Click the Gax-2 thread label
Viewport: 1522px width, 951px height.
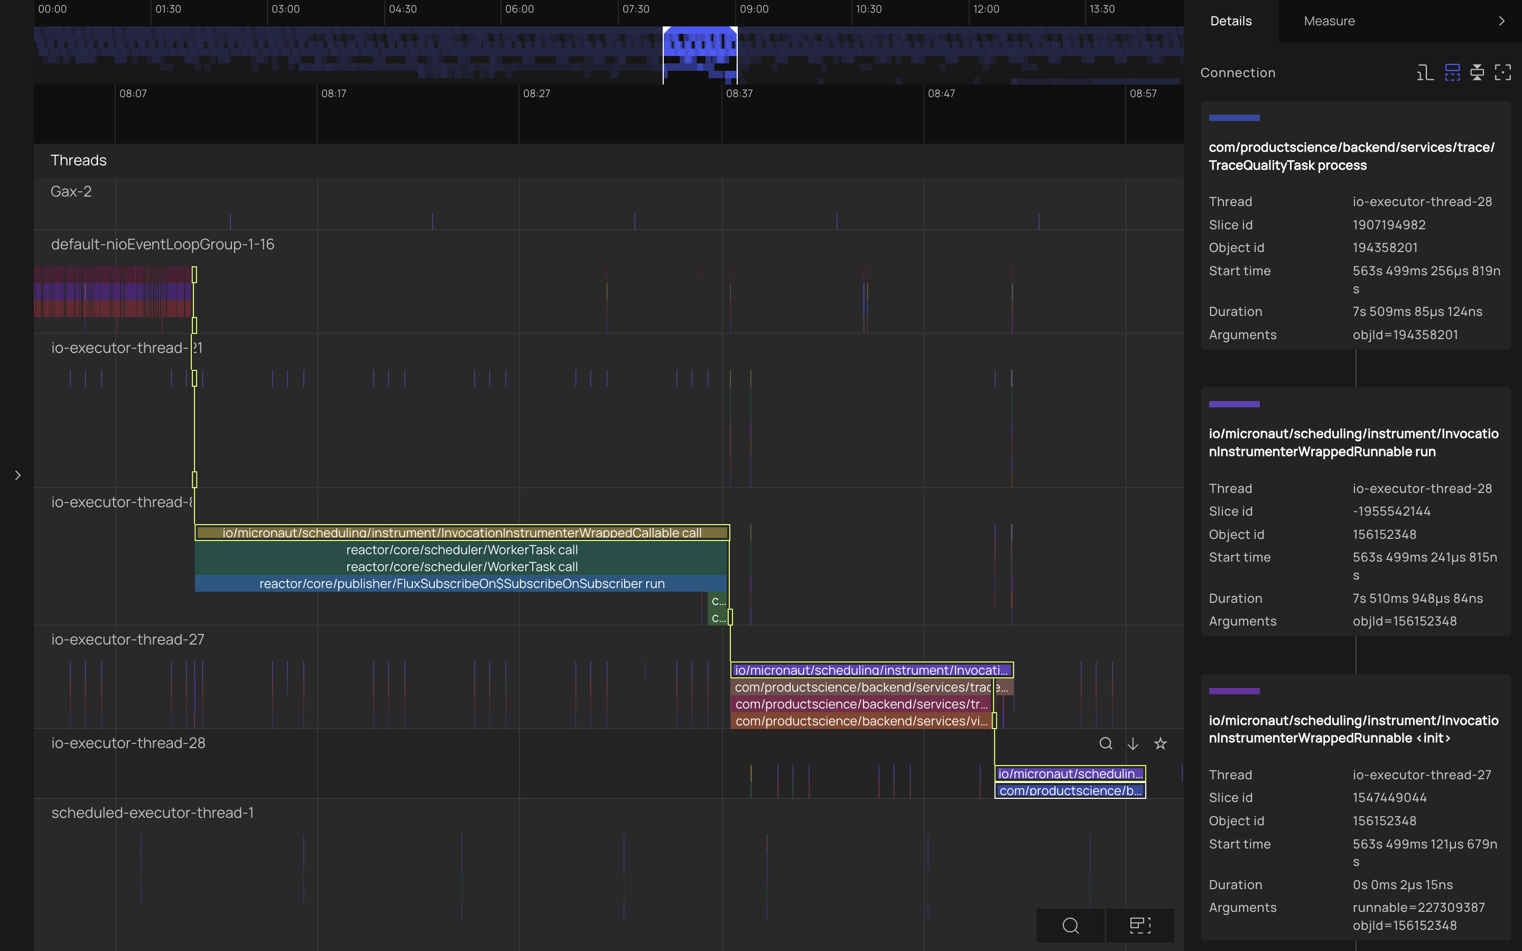71,191
